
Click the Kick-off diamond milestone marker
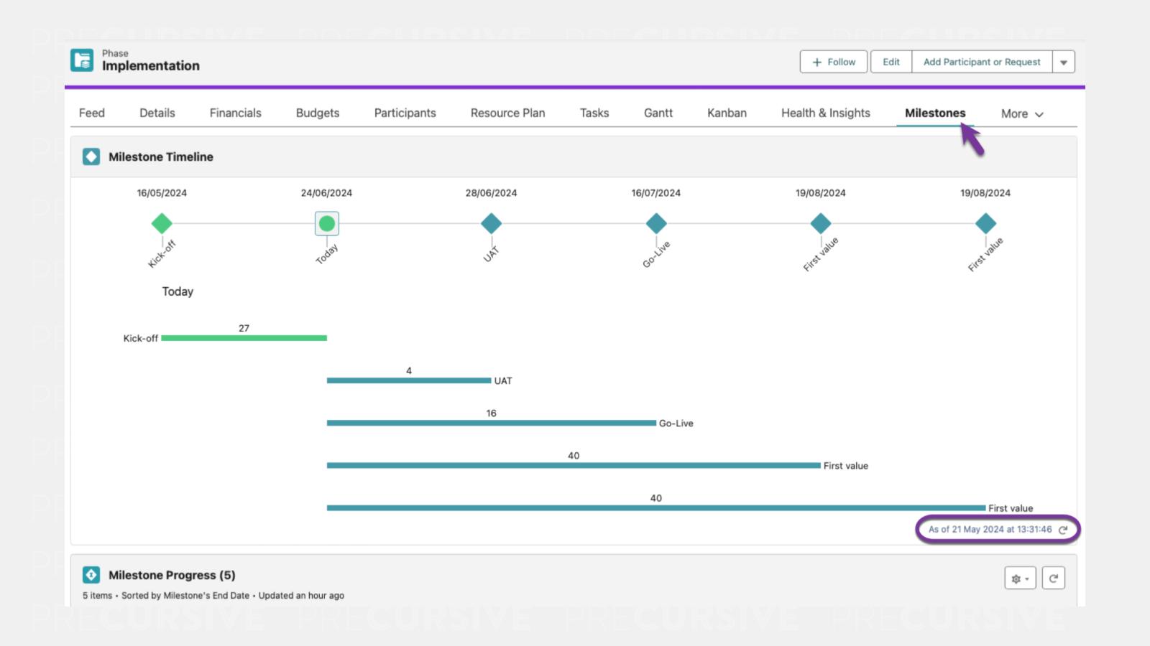(162, 224)
